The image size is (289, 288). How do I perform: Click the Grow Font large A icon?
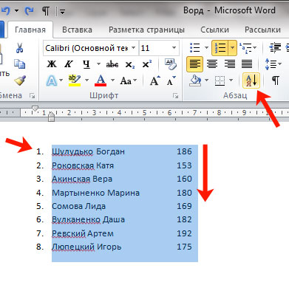(x=155, y=80)
